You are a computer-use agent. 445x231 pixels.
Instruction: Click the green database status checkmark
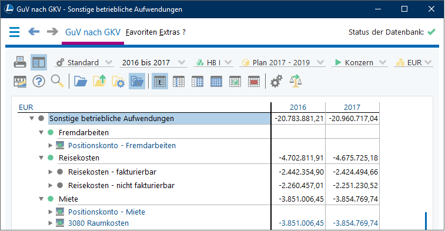tap(431, 32)
